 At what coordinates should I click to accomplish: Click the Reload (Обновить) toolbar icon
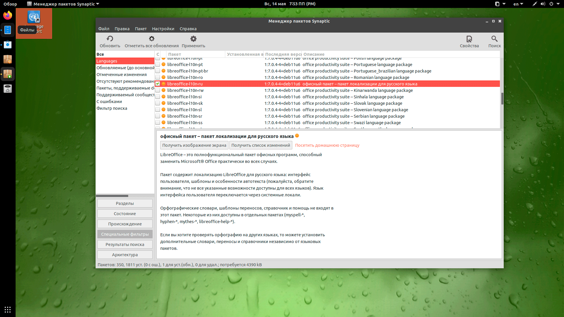[110, 39]
